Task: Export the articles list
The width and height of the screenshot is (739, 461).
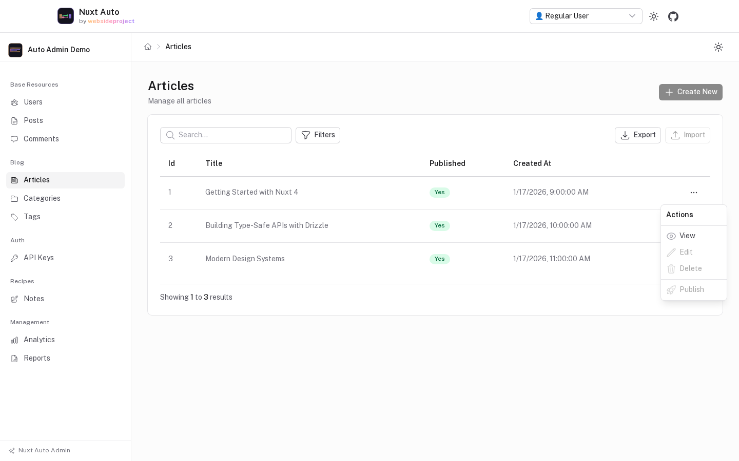Action: pyautogui.click(x=638, y=135)
